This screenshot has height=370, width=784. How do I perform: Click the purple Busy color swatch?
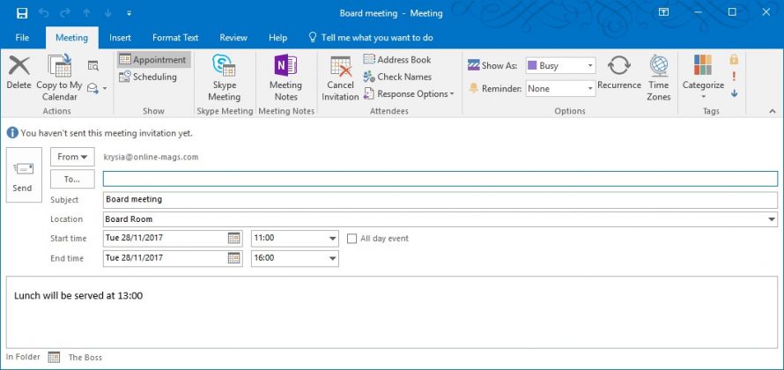(532, 65)
